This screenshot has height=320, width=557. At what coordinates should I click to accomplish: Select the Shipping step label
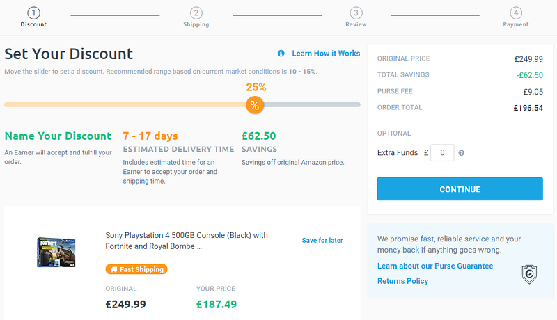[x=196, y=24]
